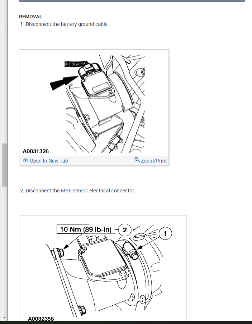The height and width of the screenshot is (324, 252).
Task: Click the second diagram with torque specification
Action: [103, 269]
